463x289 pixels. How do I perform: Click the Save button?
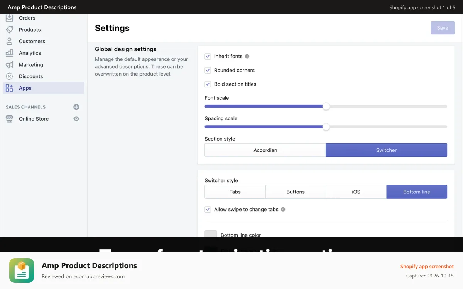coord(443,28)
